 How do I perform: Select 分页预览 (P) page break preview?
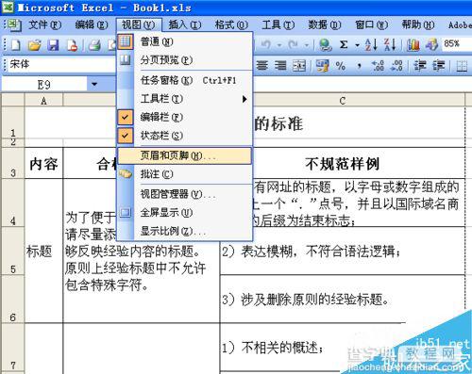click(185, 60)
